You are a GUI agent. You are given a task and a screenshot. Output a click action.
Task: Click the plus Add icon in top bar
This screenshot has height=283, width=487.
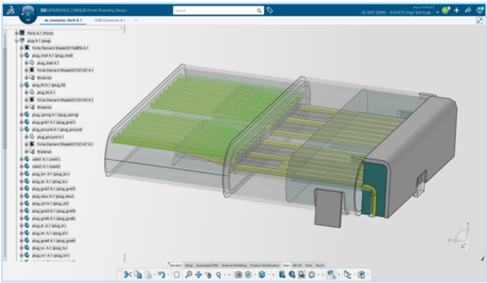coord(456,11)
